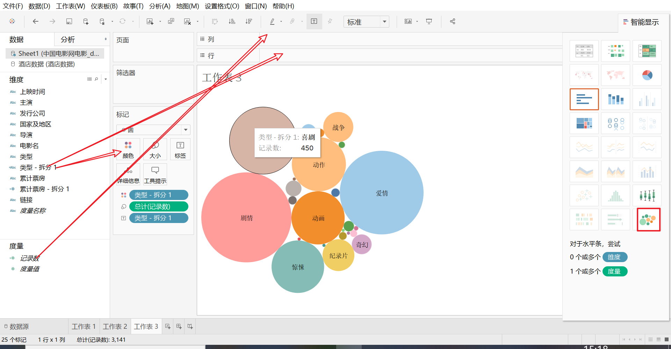This screenshot has width=671, height=349.
Task: Select the 度量值 measure field
Action: click(29, 269)
